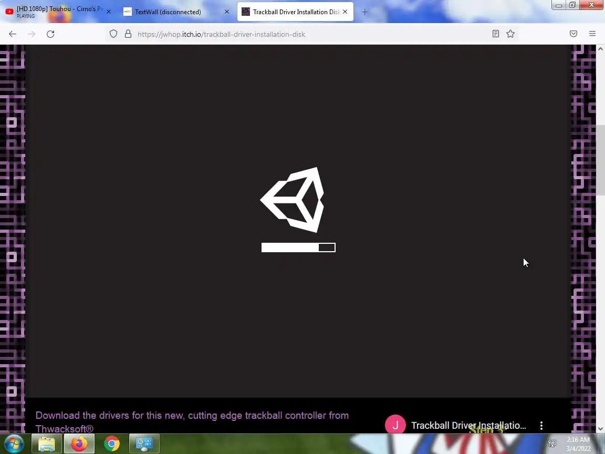This screenshot has height=454, width=605.
Task: Click the Unity logo in the game frame
Action: (293, 200)
